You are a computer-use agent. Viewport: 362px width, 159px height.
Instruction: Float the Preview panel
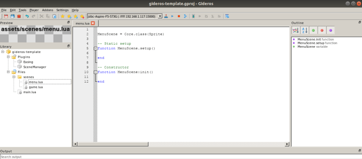[68, 23]
